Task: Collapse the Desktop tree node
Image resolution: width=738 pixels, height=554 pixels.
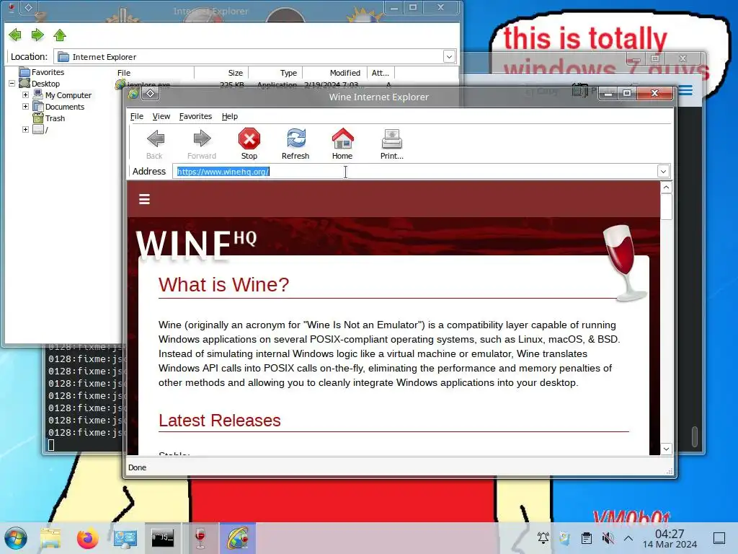Action: [x=12, y=84]
